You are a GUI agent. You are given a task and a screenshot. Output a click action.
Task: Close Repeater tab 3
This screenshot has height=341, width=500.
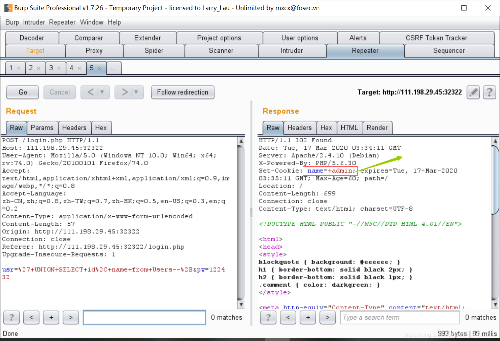click(59, 68)
